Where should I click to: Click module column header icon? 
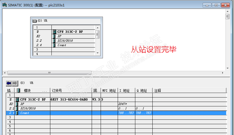19,90
